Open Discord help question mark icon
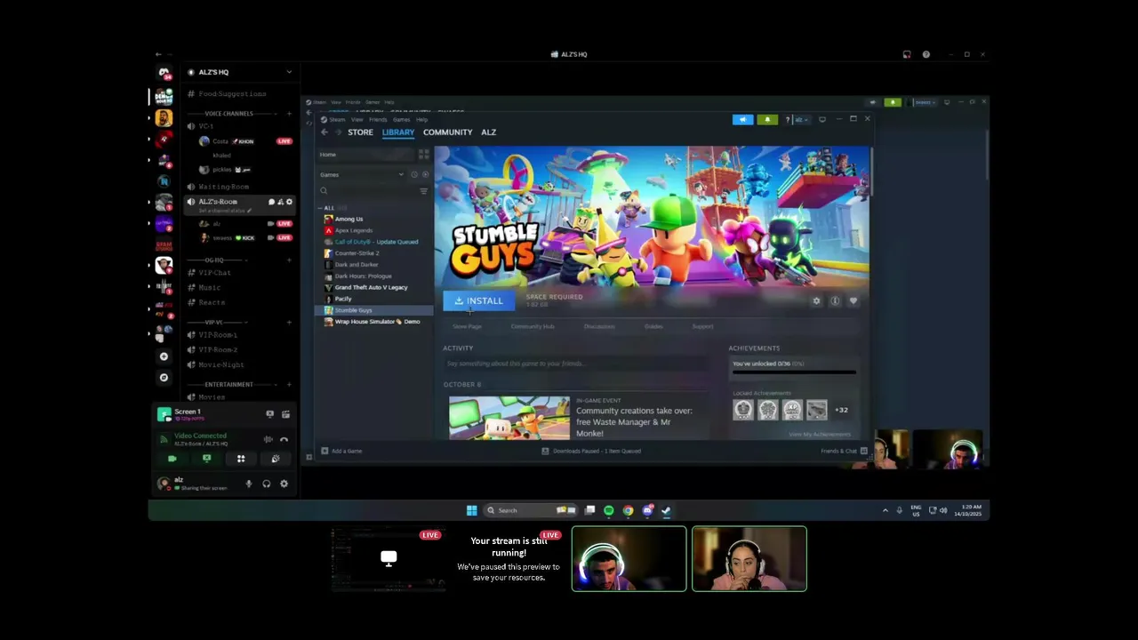The image size is (1138, 640). point(926,55)
